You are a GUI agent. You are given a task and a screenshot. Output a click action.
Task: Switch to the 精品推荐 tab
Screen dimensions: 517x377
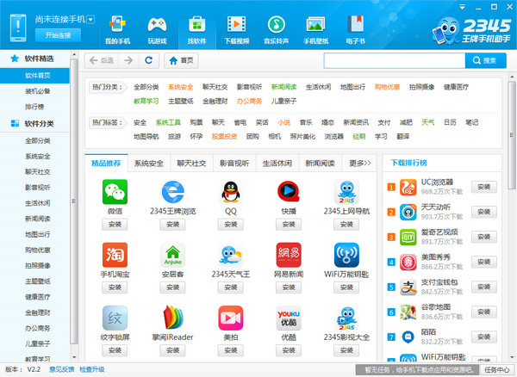(106, 163)
